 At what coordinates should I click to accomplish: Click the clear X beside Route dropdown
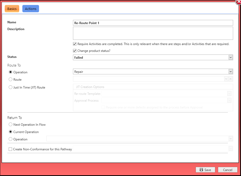coord(230,79)
